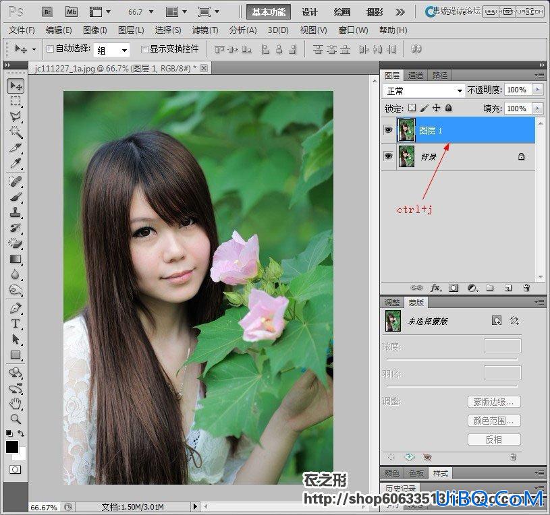Open the opacity slider arrow next to 不透明度
The image size is (550, 515).
(x=537, y=90)
